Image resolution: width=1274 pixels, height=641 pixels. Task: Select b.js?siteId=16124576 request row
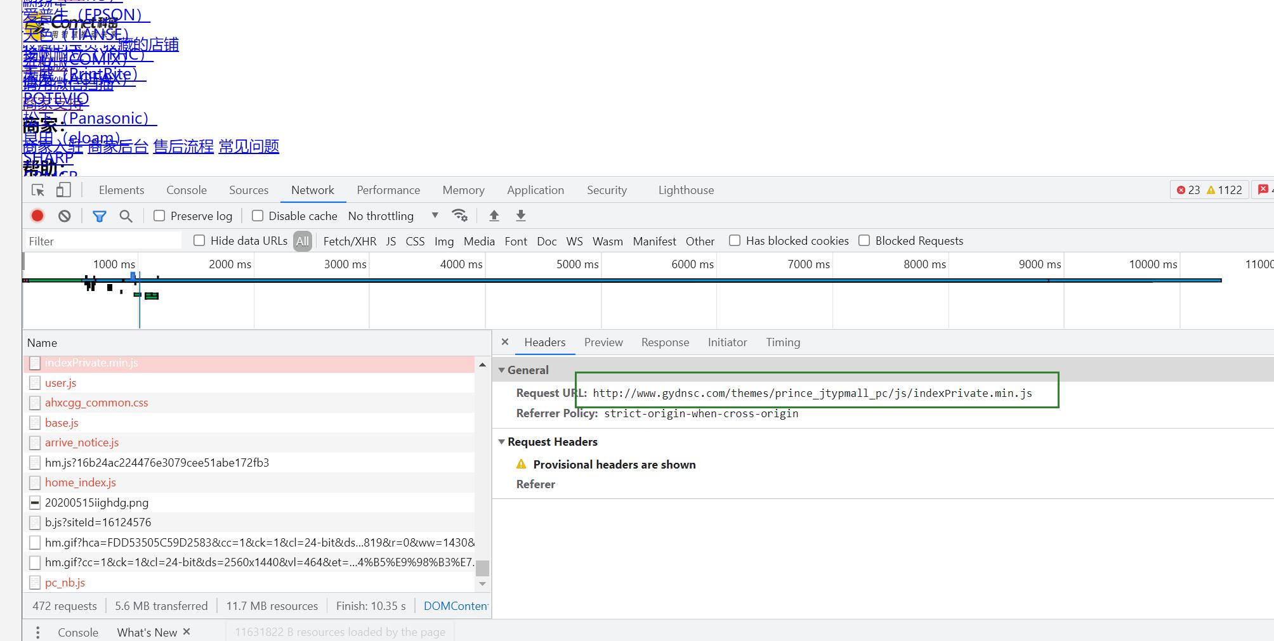click(x=249, y=522)
